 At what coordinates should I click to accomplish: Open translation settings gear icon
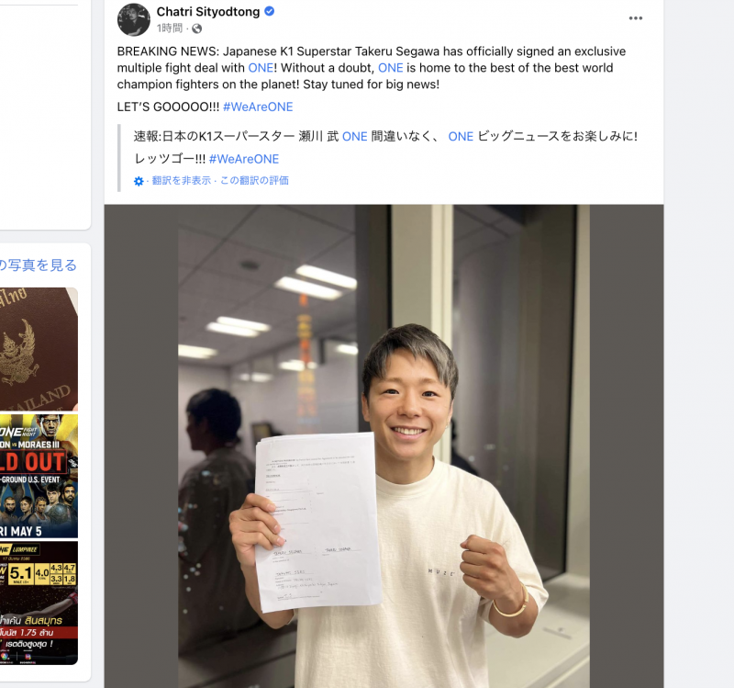click(139, 181)
